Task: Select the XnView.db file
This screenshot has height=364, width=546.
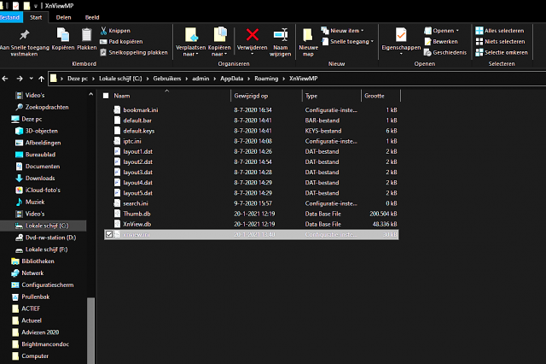Action: [x=251, y=224]
